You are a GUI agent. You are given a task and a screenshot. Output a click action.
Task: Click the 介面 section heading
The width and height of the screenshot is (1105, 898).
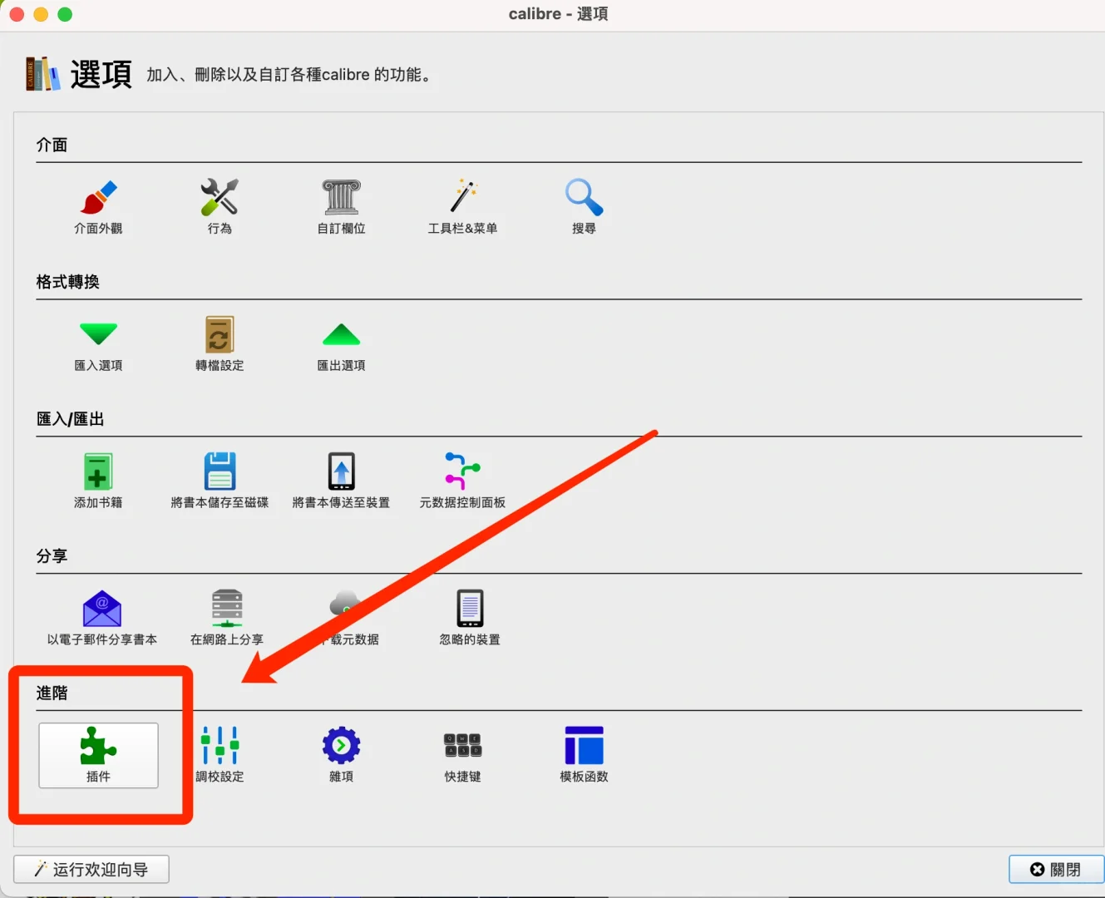[52, 145]
